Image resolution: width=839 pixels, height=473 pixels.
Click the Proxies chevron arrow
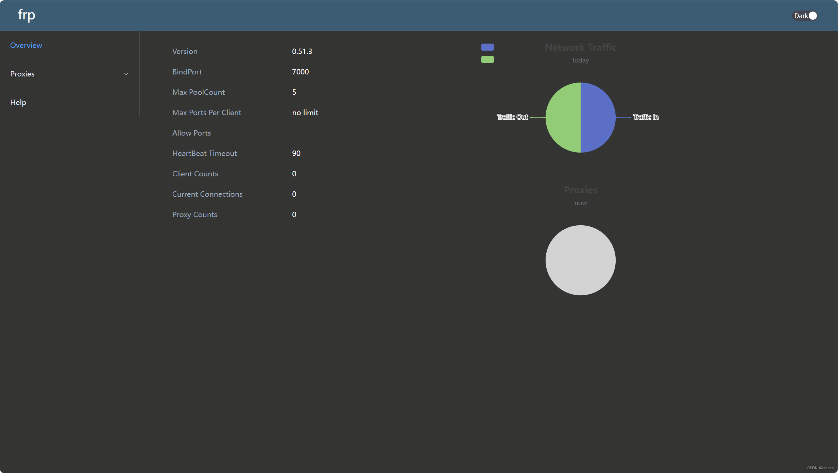(126, 74)
